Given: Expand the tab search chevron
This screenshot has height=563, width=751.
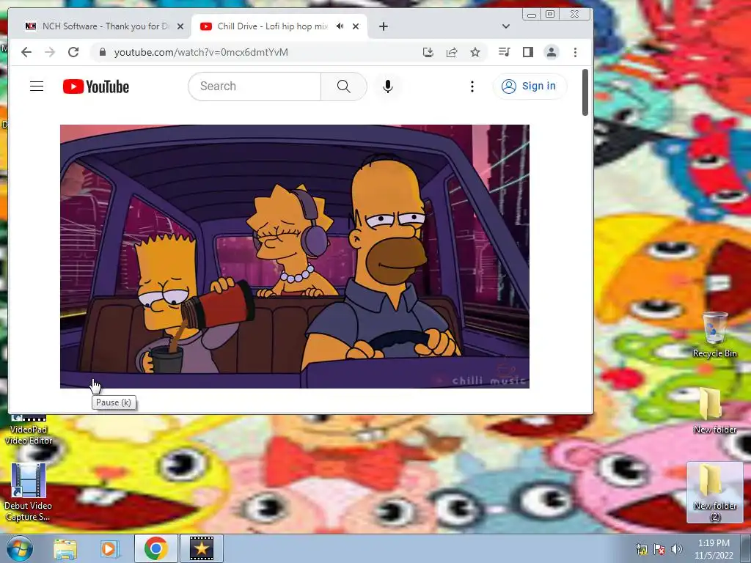Looking at the screenshot, I should [506, 26].
